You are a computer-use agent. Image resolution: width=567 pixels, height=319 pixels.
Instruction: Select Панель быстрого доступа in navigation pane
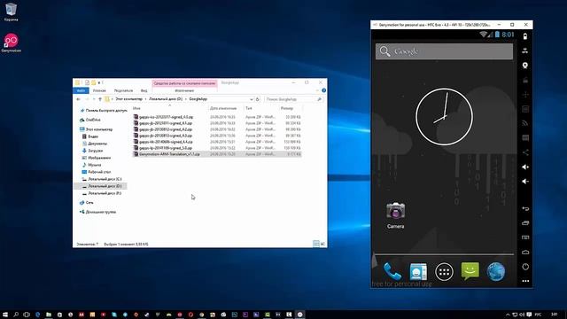(x=104, y=111)
